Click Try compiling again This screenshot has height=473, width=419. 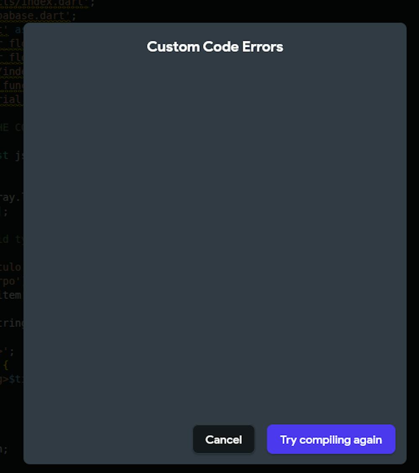331,439
